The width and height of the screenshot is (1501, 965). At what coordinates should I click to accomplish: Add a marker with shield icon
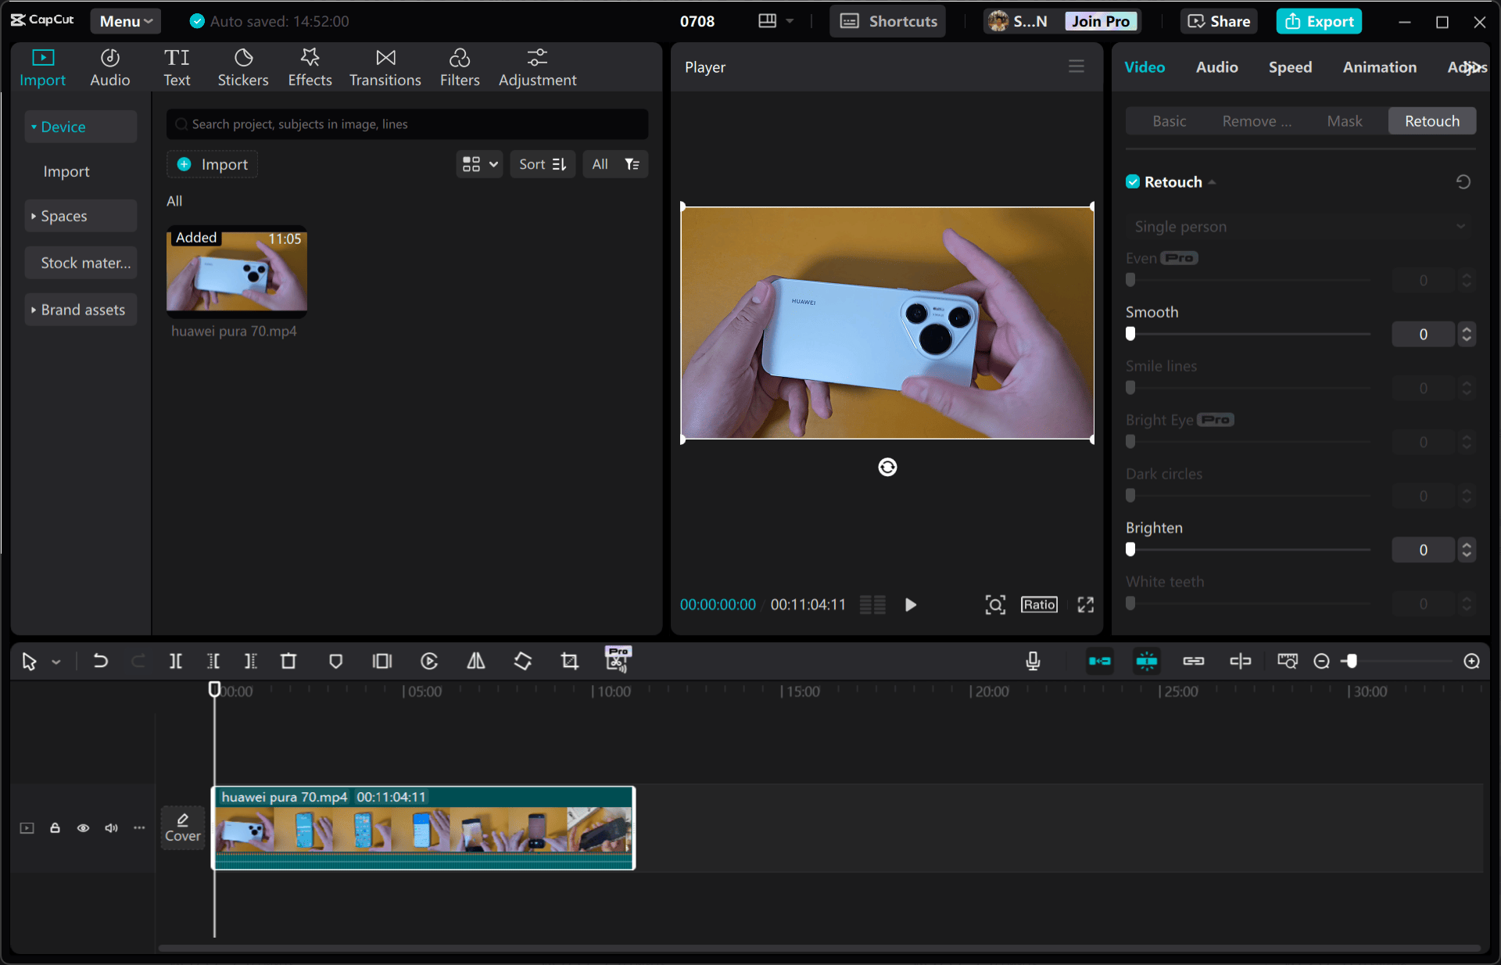click(336, 662)
